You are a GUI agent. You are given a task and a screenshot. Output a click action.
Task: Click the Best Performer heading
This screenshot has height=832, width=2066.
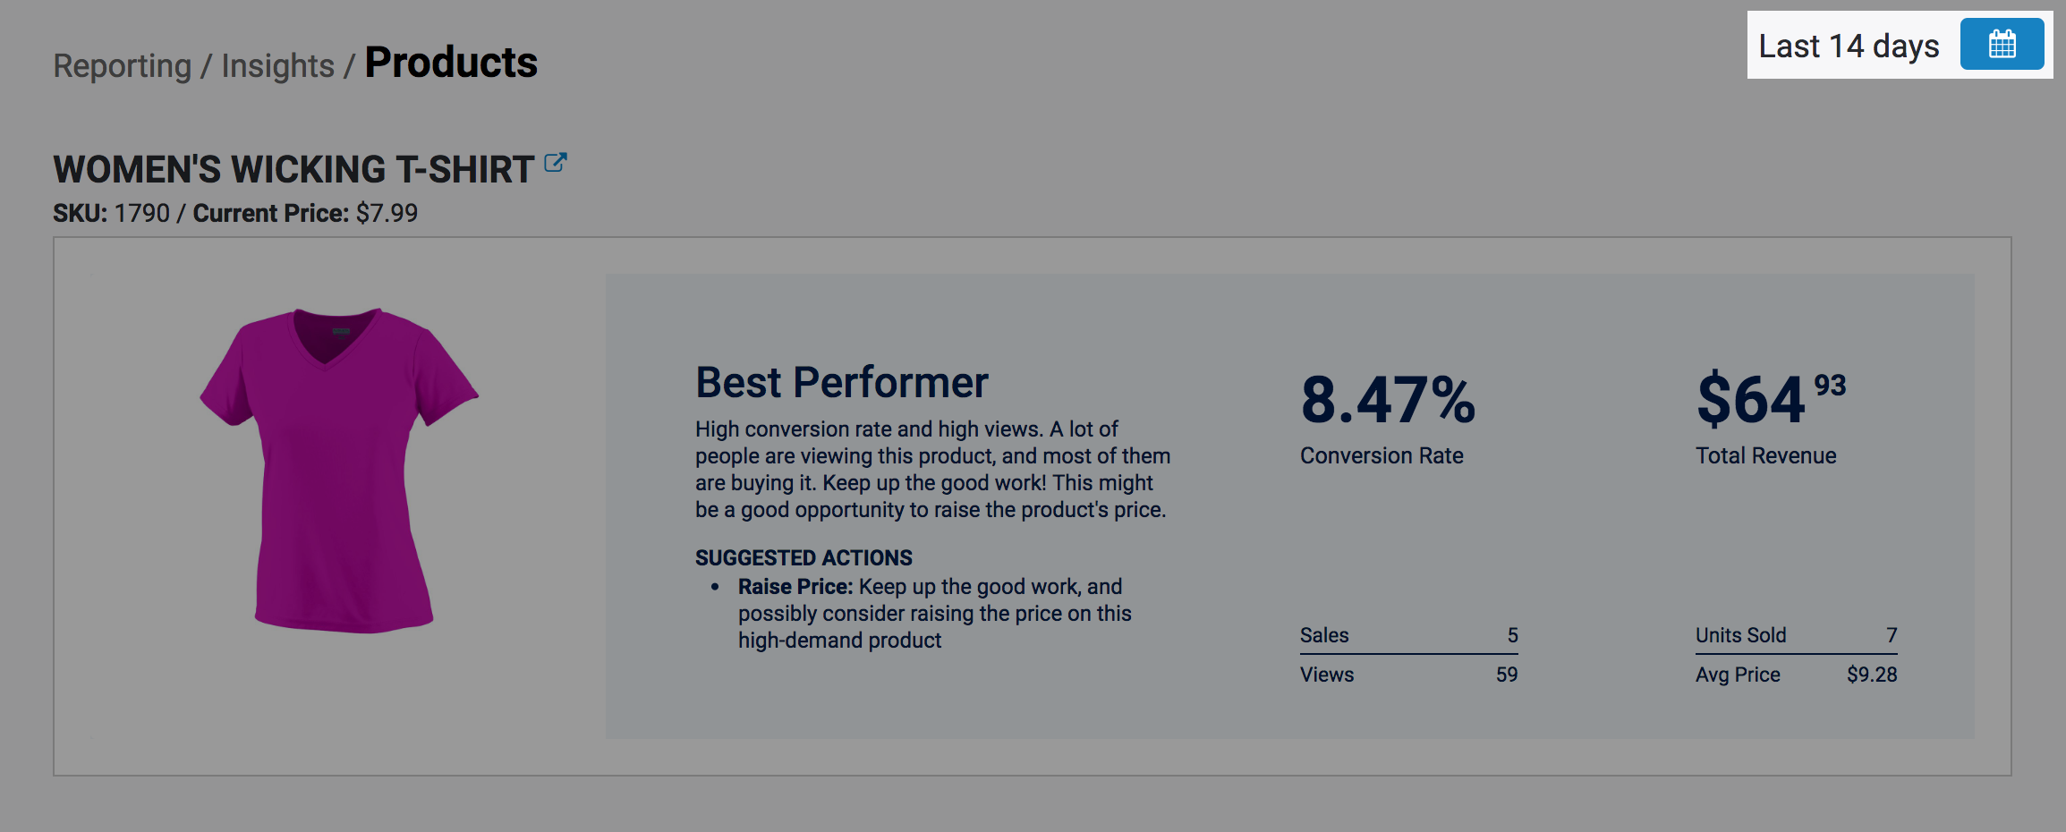(841, 383)
